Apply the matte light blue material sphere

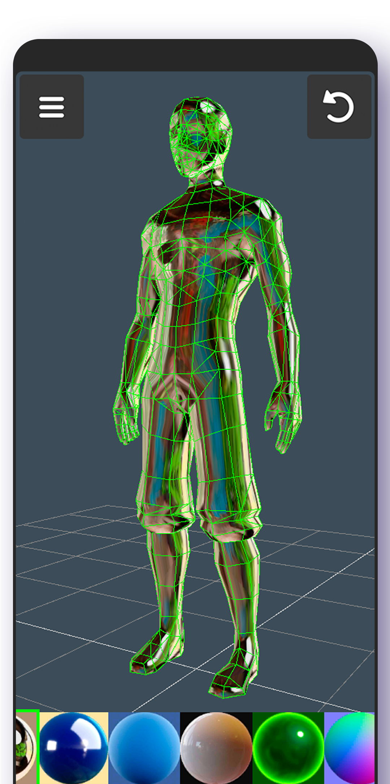(x=144, y=747)
